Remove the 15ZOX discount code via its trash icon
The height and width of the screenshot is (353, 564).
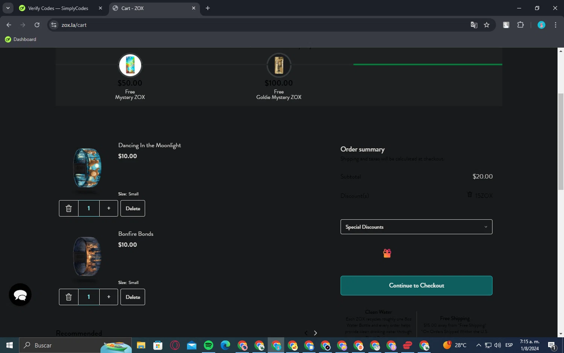point(470,195)
